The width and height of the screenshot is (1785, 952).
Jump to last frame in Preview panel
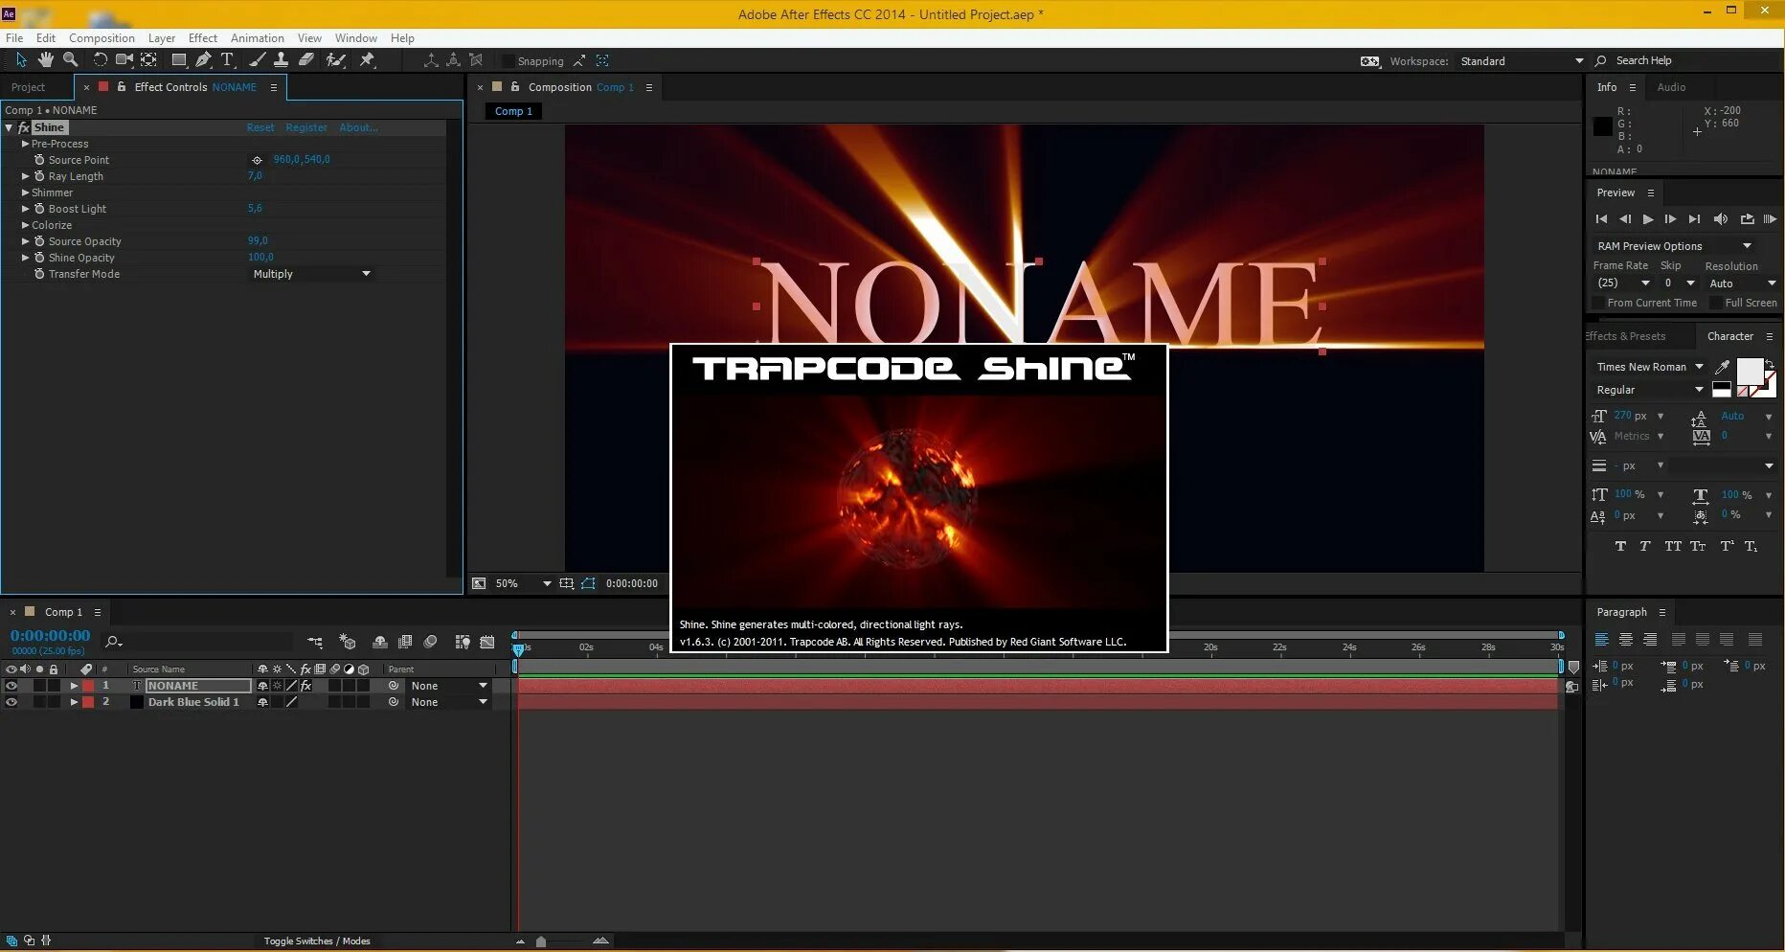1694,219
